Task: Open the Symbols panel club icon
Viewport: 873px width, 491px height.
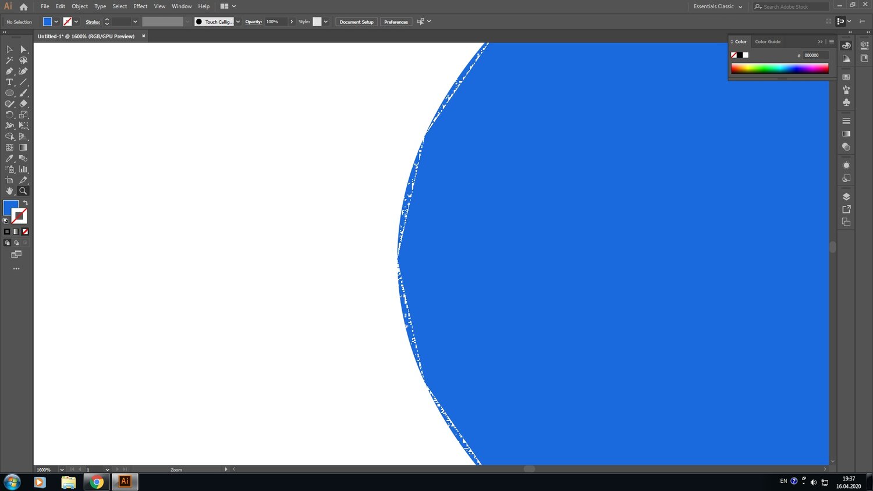Action: (x=846, y=102)
